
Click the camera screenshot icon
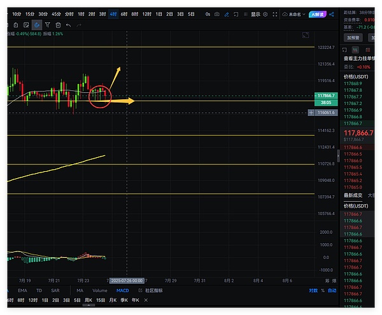[218, 13]
